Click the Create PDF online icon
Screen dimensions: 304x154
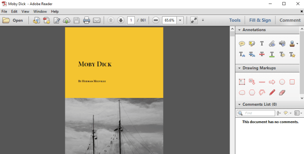click(x=36, y=20)
